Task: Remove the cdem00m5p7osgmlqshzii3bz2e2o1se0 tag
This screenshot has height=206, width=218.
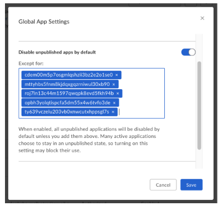Action: click(117, 75)
